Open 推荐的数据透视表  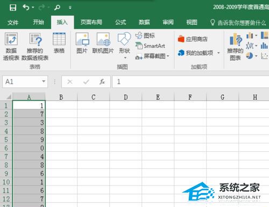tap(35, 47)
